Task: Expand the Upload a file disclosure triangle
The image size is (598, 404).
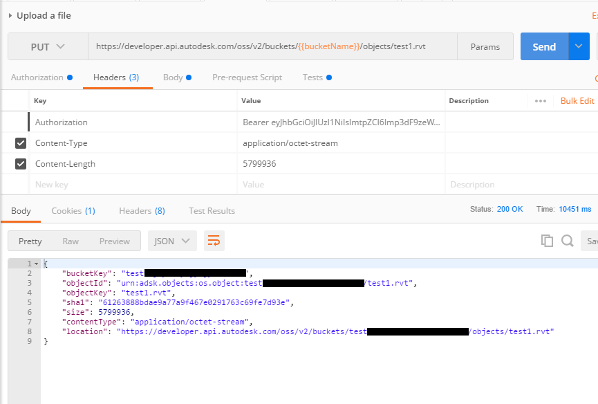Action: tap(10, 16)
